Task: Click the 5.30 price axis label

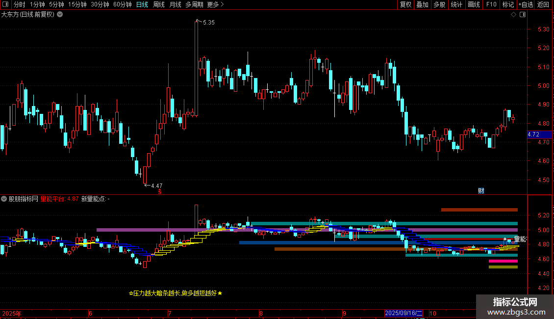Action: tap(543, 29)
